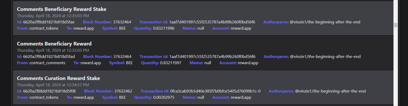Click the quantity value 0.00202975
408x106 pixels.
pyautogui.click(x=164, y=97)
